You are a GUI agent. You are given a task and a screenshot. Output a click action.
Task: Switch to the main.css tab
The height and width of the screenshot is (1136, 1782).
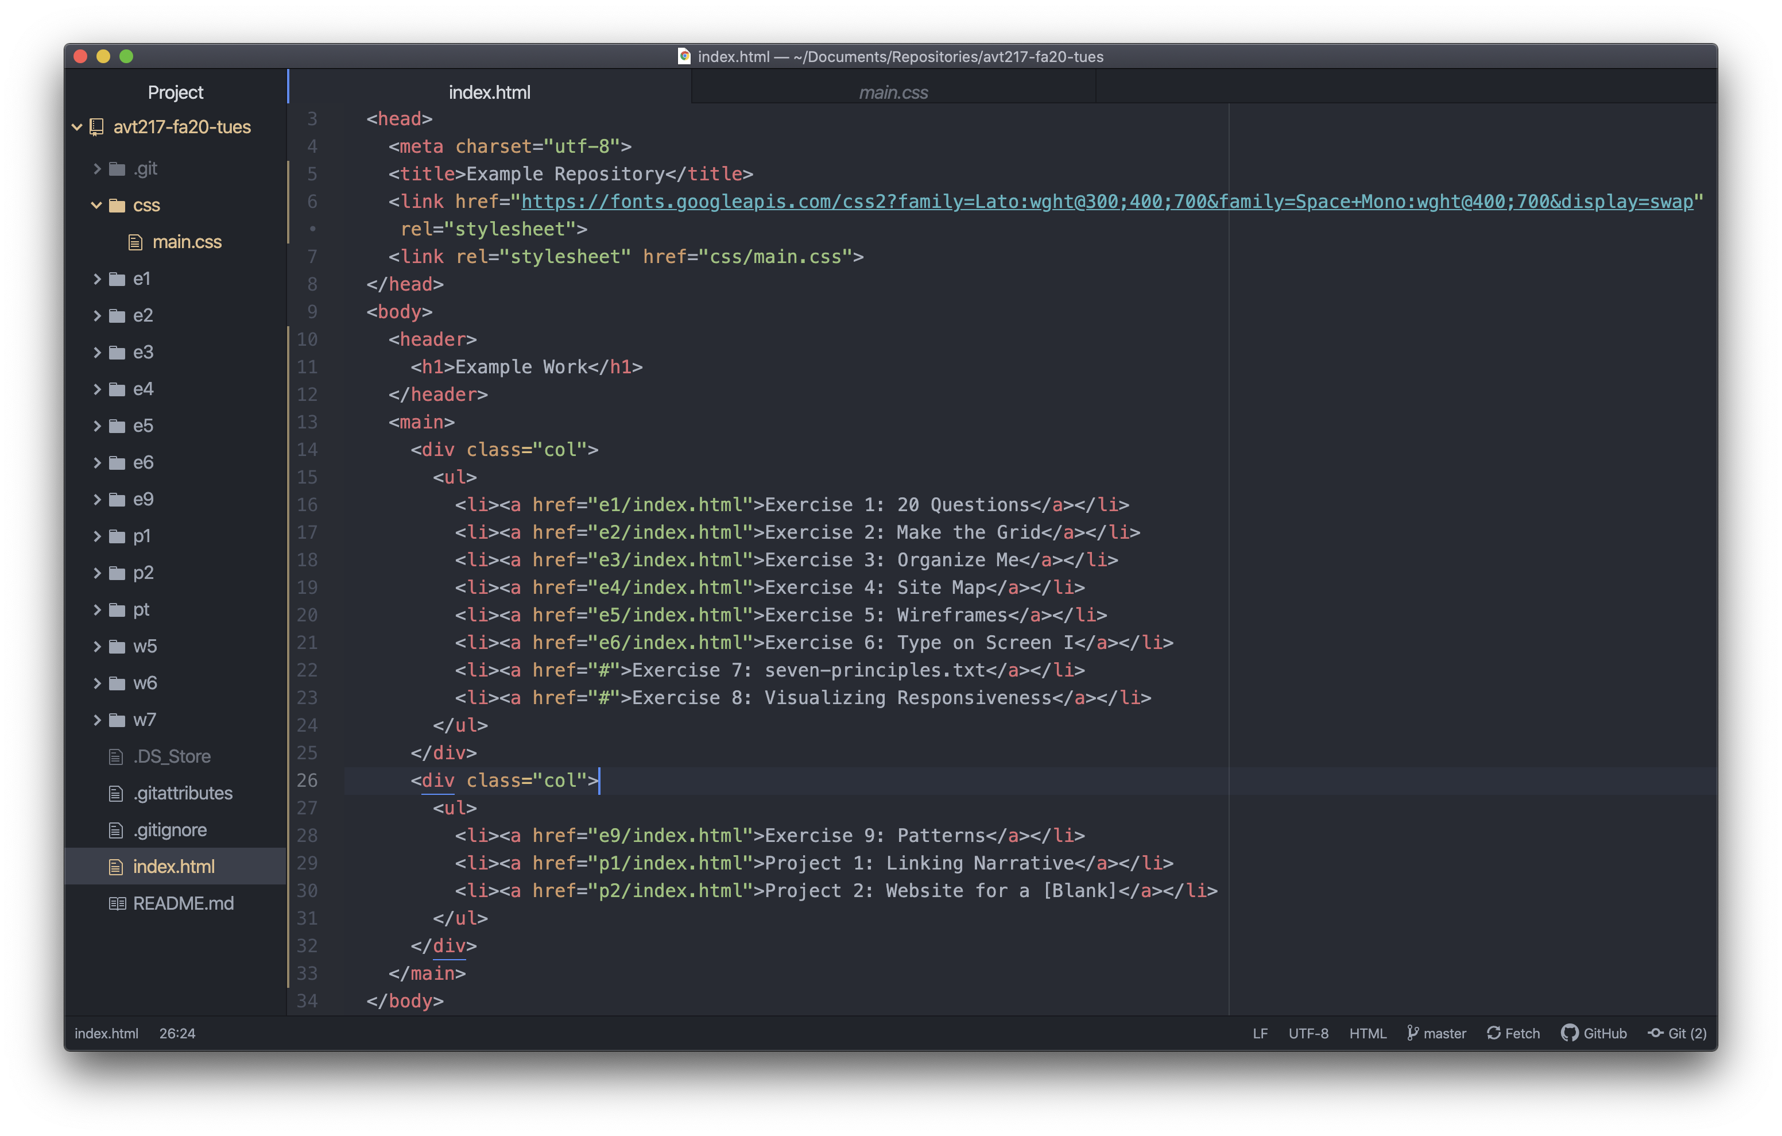[893, 92]
